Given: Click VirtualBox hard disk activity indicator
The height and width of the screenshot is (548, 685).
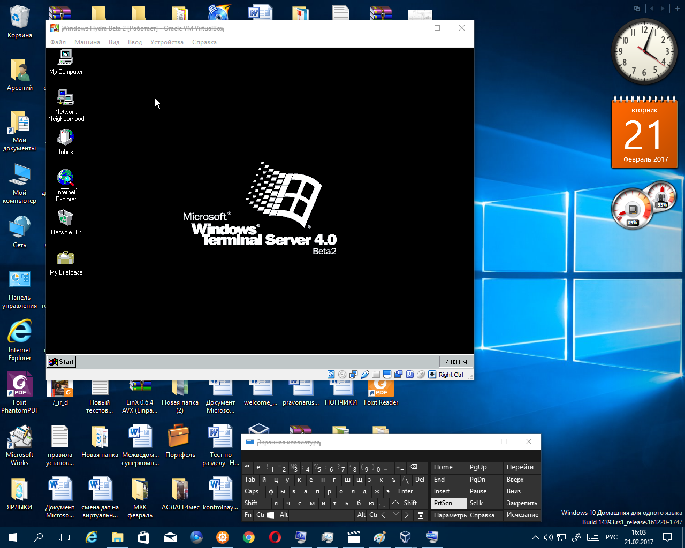Looking at the screenshot, I should point(331,375).
